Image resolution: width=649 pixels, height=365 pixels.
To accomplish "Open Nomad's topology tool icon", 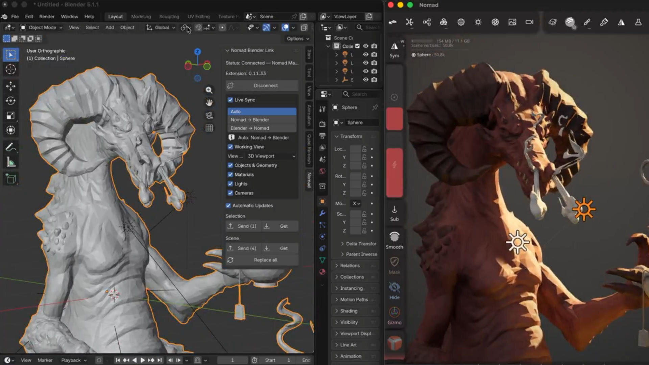I will point(410,22).
